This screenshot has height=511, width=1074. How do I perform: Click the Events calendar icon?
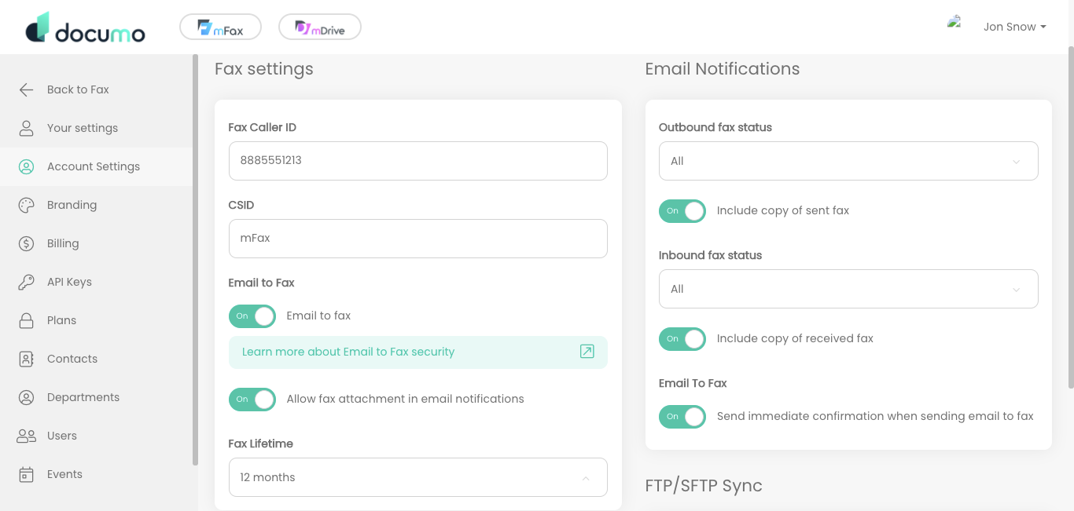tap(27, 474)
